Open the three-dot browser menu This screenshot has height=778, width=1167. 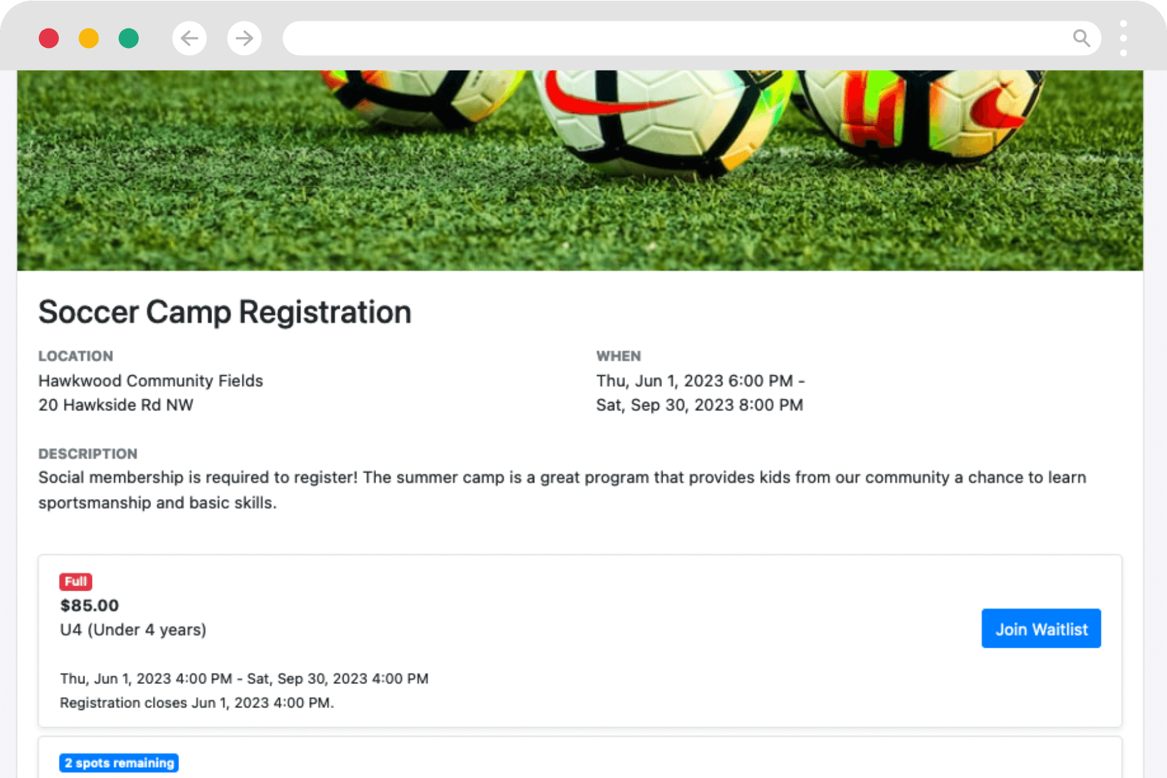(1123, 38)
